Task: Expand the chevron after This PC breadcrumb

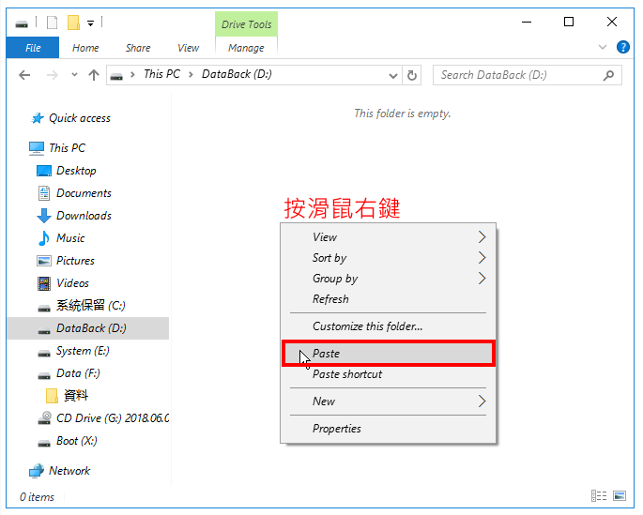Action: click(191, 74)
